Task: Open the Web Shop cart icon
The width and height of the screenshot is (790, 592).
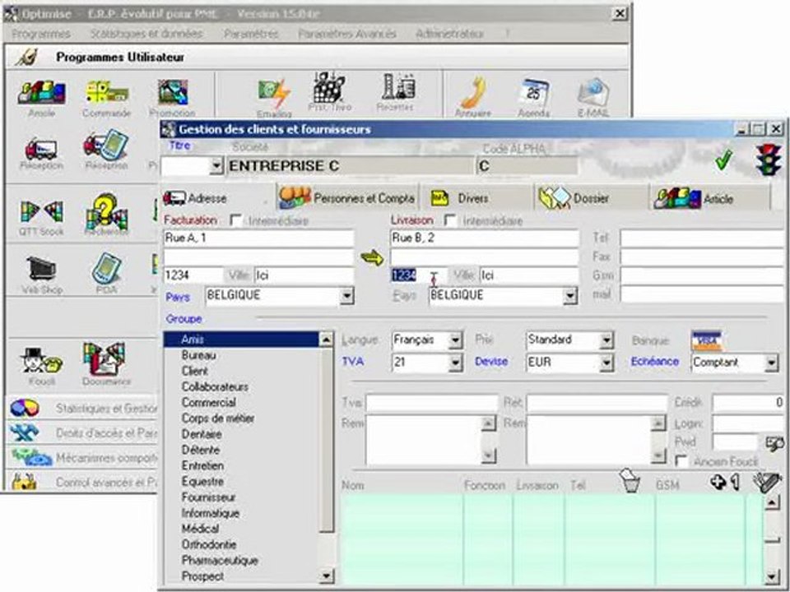Action: pos(42,275)
